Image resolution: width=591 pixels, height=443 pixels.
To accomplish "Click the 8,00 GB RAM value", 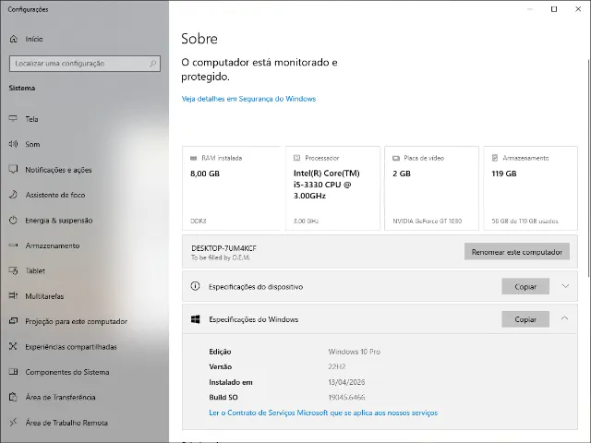I will [205, 174].
